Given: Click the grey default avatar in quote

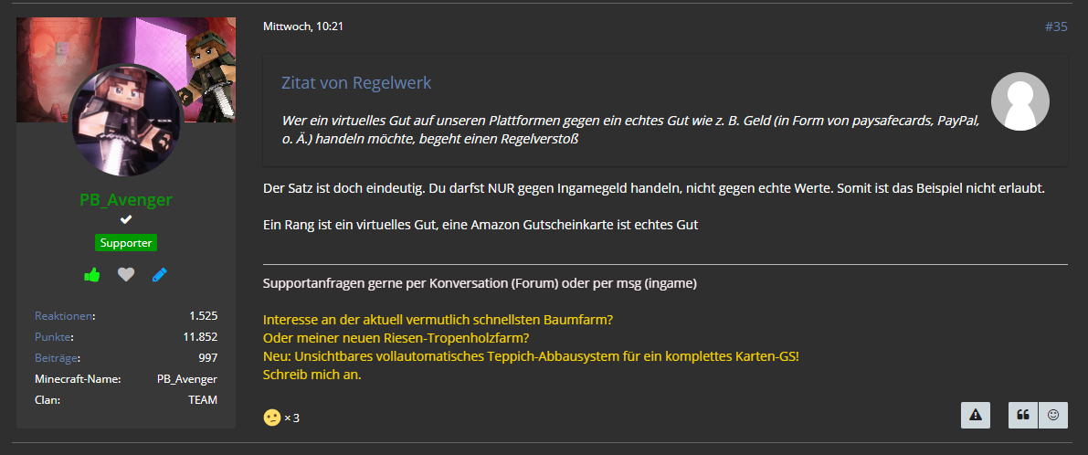Looking at the screenshot, I should pos(1020,101).
